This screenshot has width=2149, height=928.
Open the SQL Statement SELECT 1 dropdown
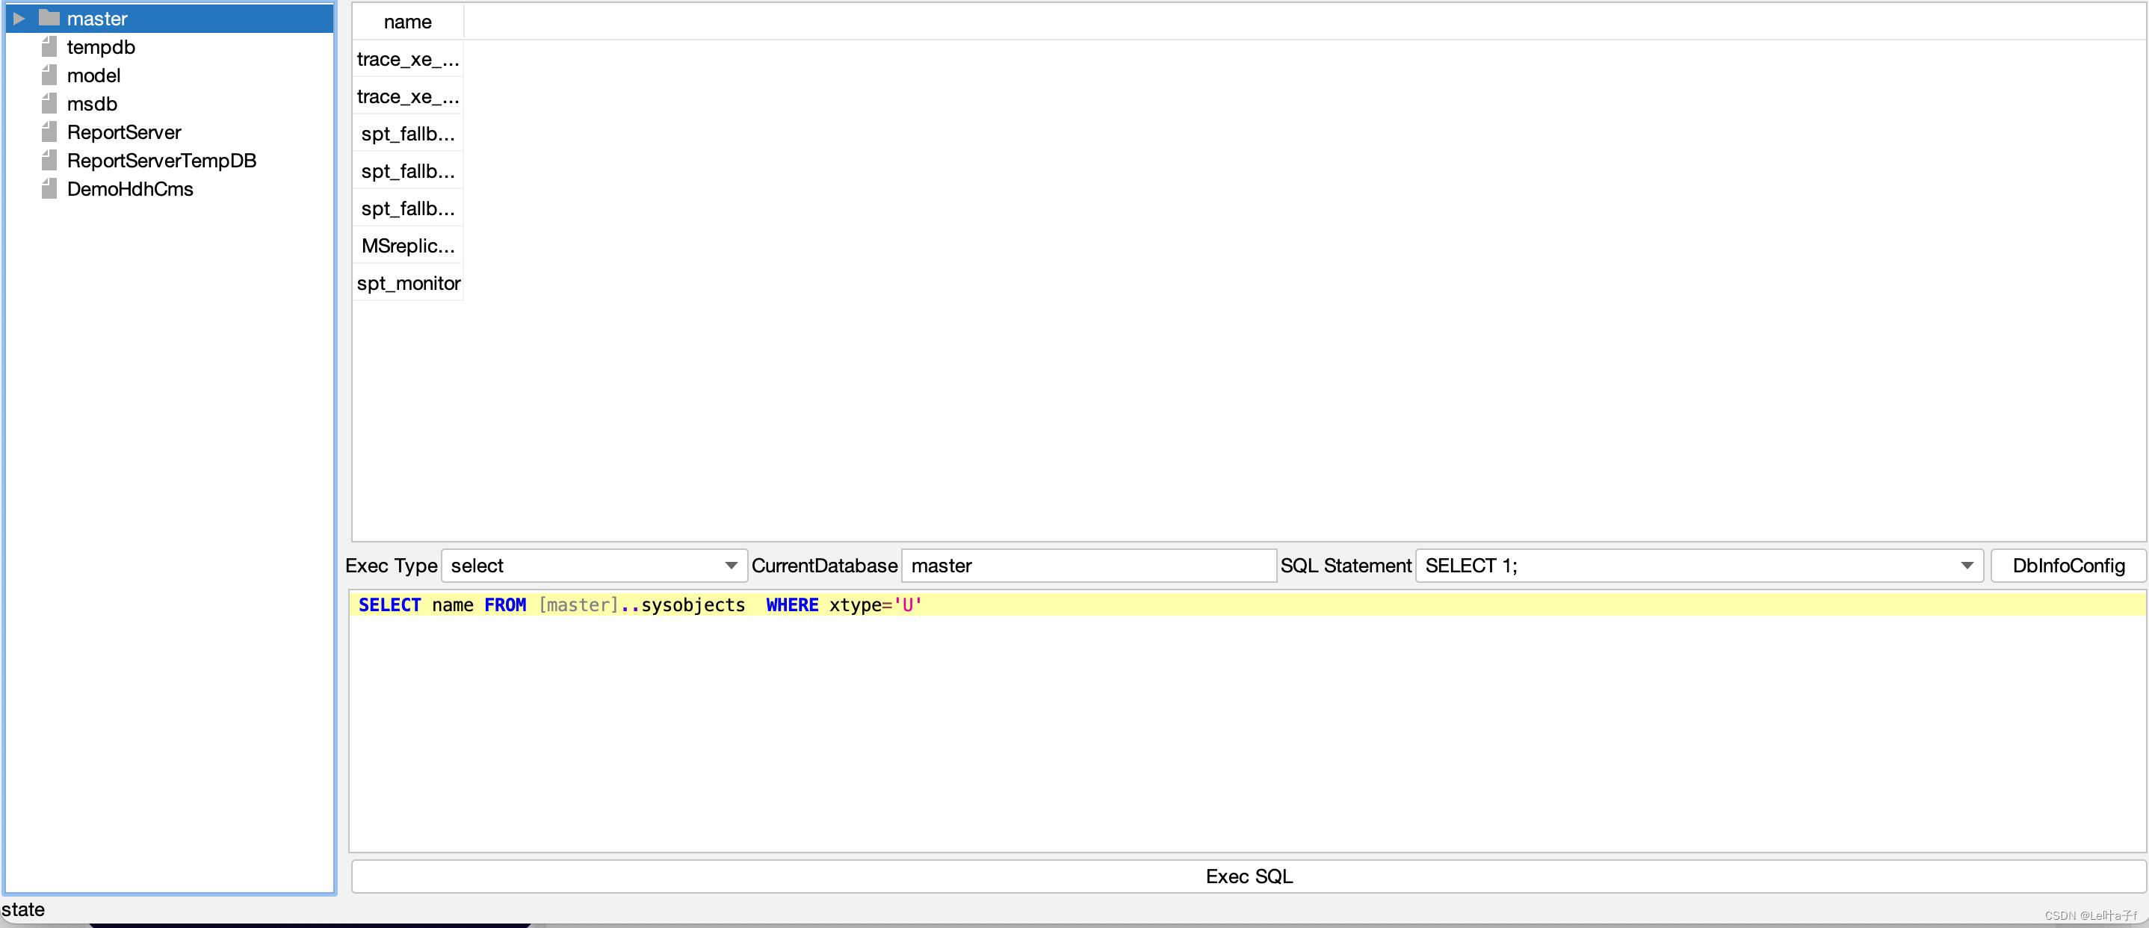(1698, 565)
